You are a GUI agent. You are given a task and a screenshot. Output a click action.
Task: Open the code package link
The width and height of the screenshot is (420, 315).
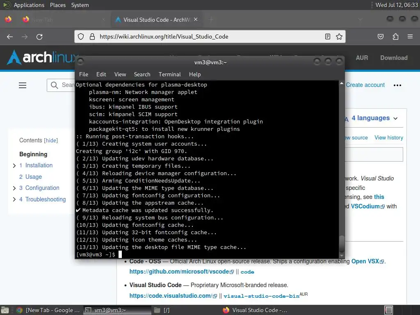tap(247, 272)
